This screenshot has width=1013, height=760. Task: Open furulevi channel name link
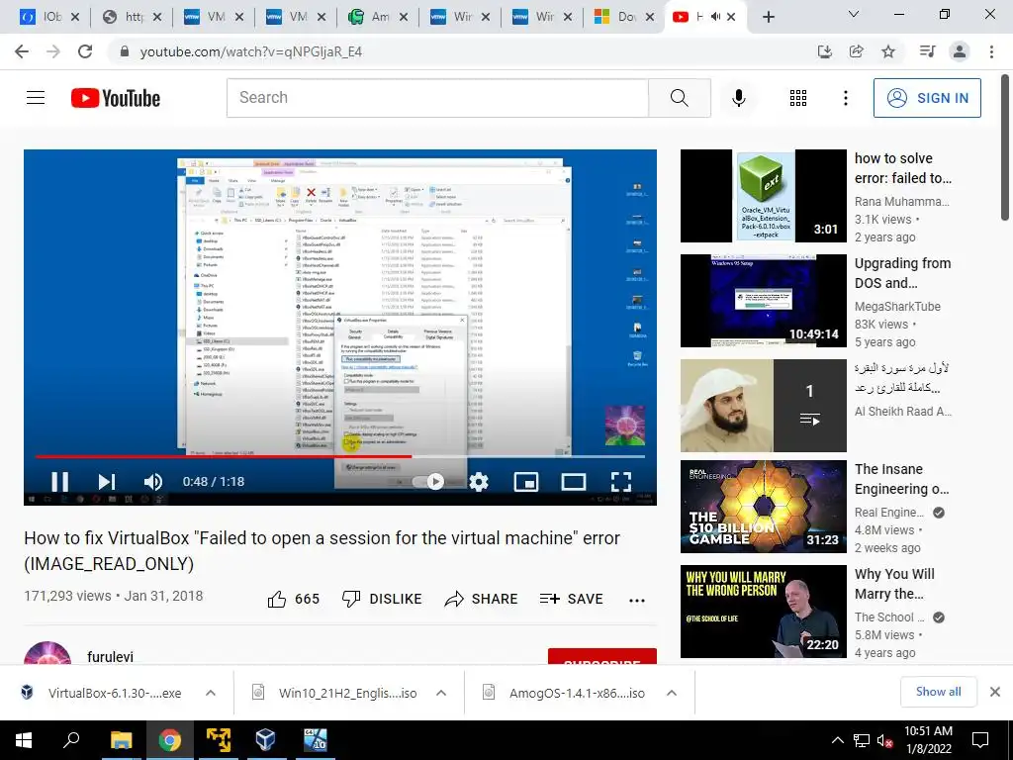[111, 657]
